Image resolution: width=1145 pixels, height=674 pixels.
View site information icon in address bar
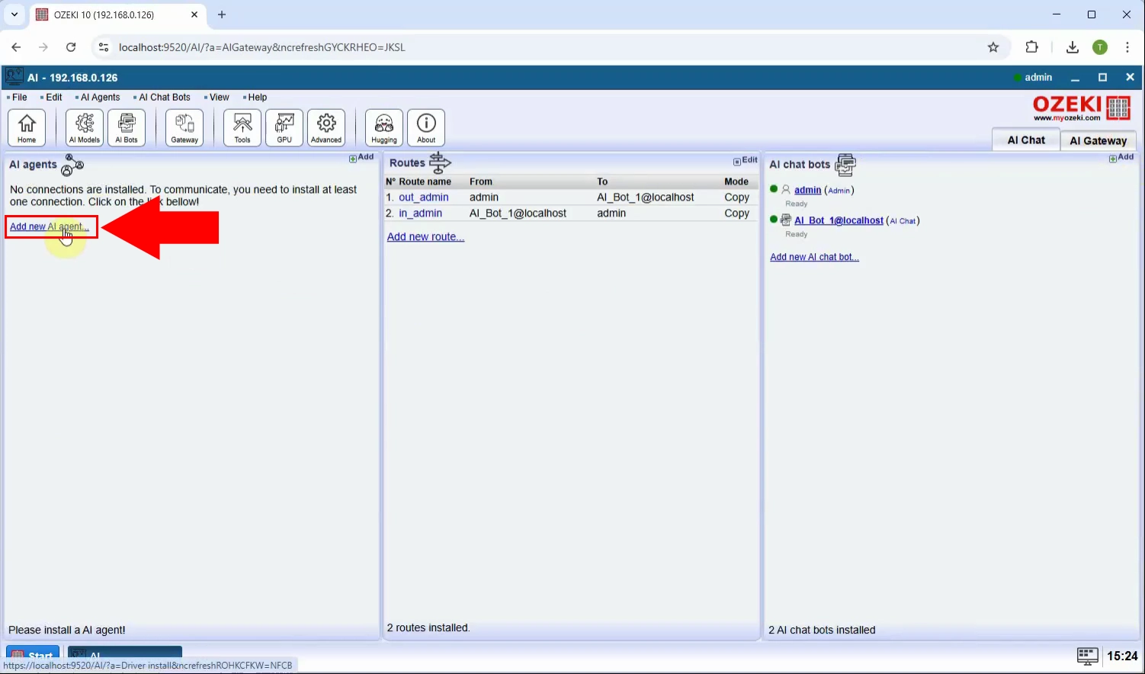(104, 47)
